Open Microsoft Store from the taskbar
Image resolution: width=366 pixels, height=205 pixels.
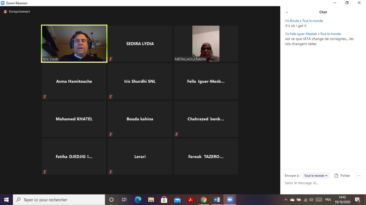164,200
